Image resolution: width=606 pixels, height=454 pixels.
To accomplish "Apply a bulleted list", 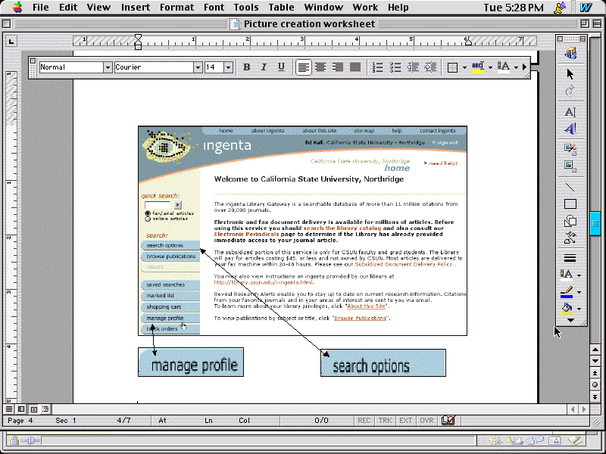I will [x=395, y=67].
